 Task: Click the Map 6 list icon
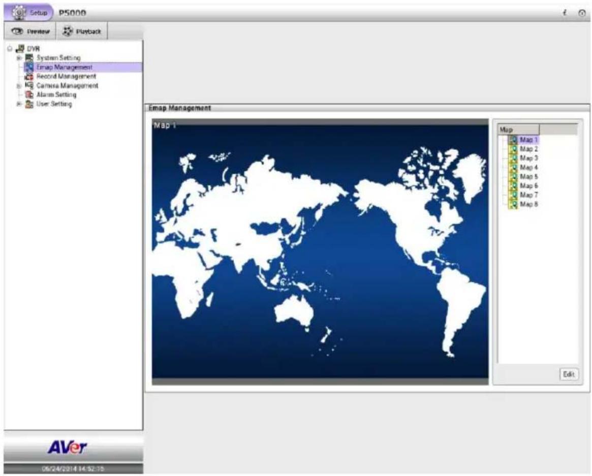[x=513, y=186]
